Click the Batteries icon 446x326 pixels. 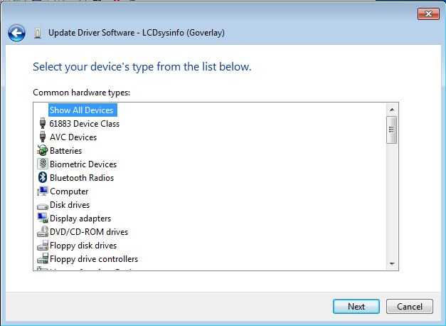[42, 151]
